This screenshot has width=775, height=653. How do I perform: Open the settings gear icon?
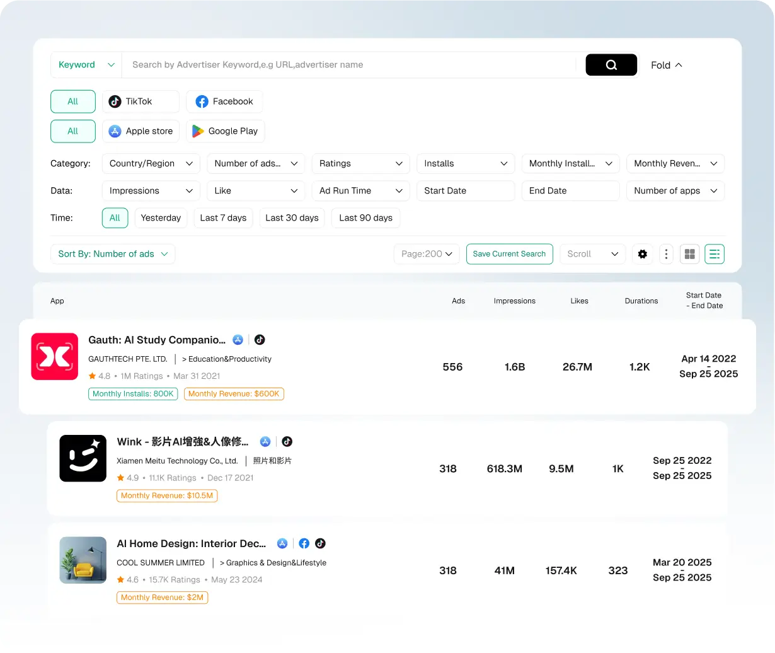(x=643, y=254)
